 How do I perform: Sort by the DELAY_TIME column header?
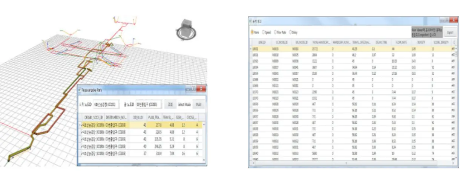(x=381, y=42)
